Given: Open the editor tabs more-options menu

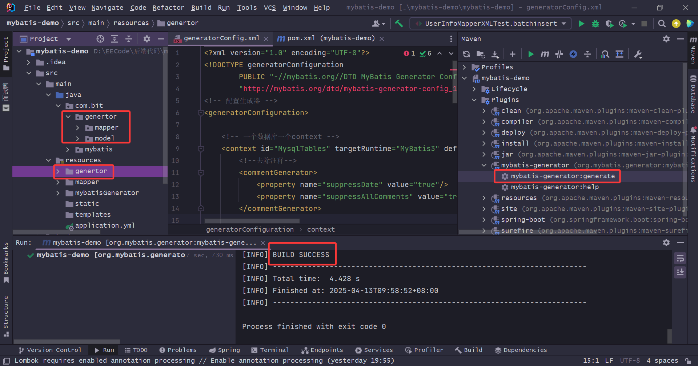Looking at the screenshot, I should tap(451, 39).
